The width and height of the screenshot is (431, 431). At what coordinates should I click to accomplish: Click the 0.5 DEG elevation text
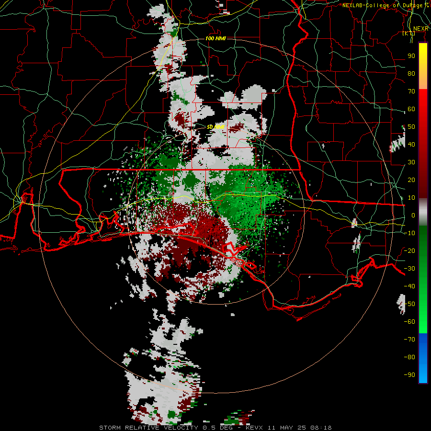pyautogui.click(x=218, y=428)
